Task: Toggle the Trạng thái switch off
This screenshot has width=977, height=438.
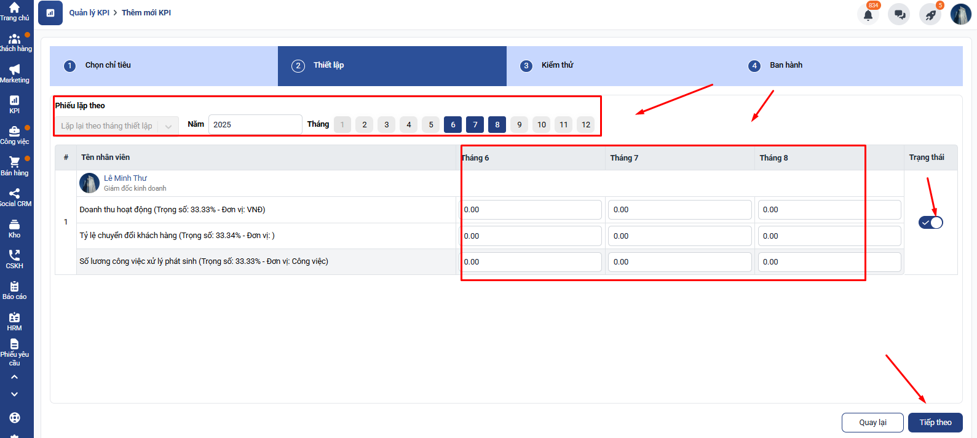Action: [930, 223]
